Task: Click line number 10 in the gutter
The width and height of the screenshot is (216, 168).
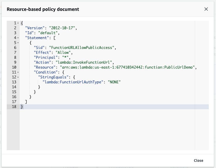Action: 14,67
